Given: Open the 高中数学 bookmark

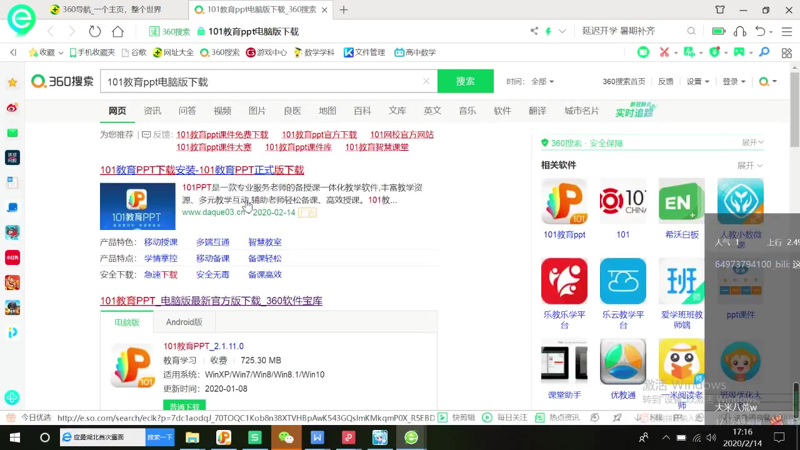Looking at the screenshot, I should (x=415, y=52).
